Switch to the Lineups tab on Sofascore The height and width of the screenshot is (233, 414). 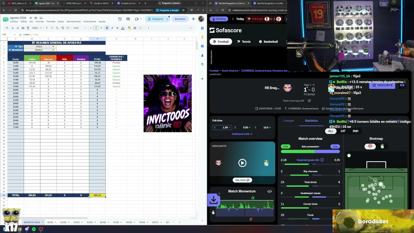289,121
